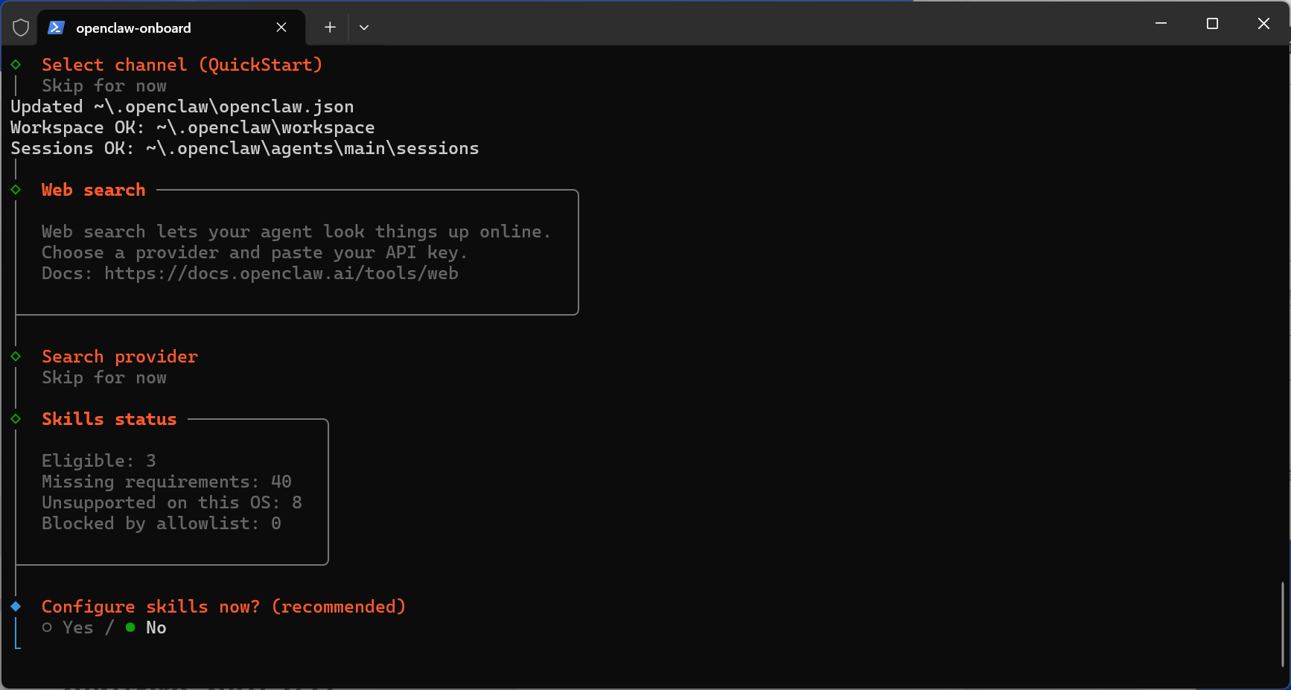Click the shield icon in the title bar
The image size is (1291, 690).
(21, 28)
